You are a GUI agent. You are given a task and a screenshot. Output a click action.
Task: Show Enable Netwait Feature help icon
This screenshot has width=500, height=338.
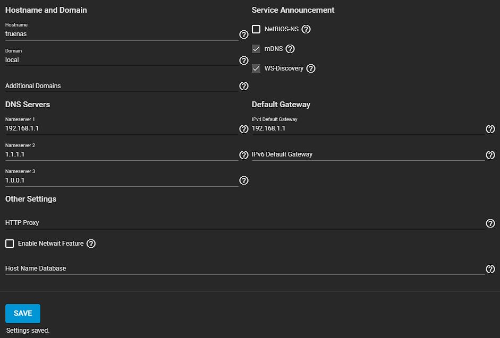[91, 244]
